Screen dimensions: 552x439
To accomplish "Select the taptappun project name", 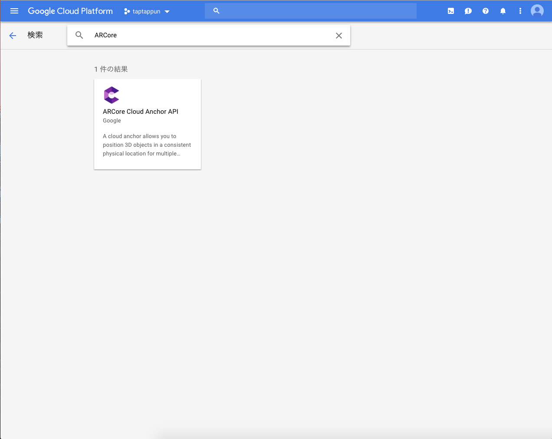I will (x=146, y=12).
